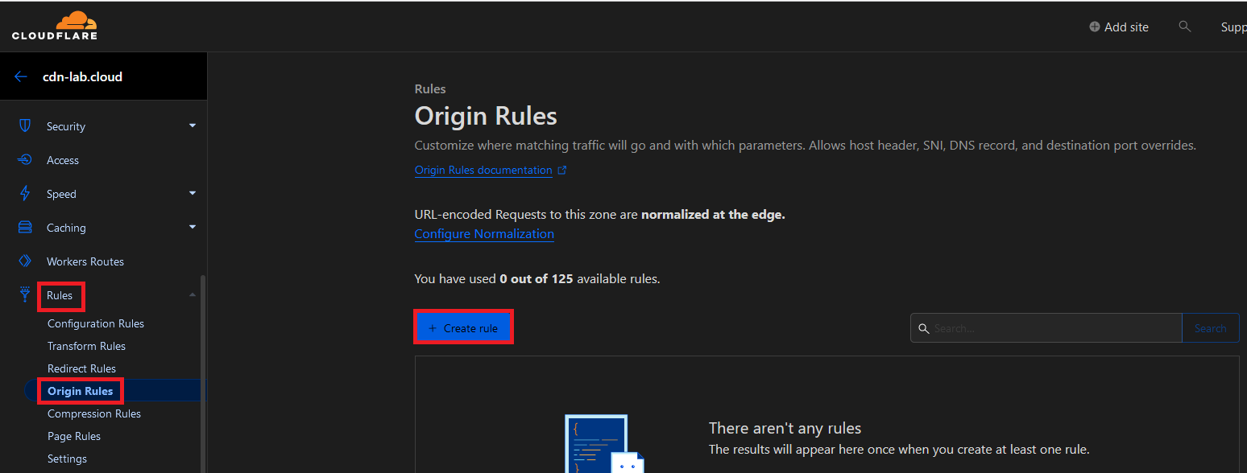
Task: Click the Rules breadcrumb above the title
Action: [430, 89]
